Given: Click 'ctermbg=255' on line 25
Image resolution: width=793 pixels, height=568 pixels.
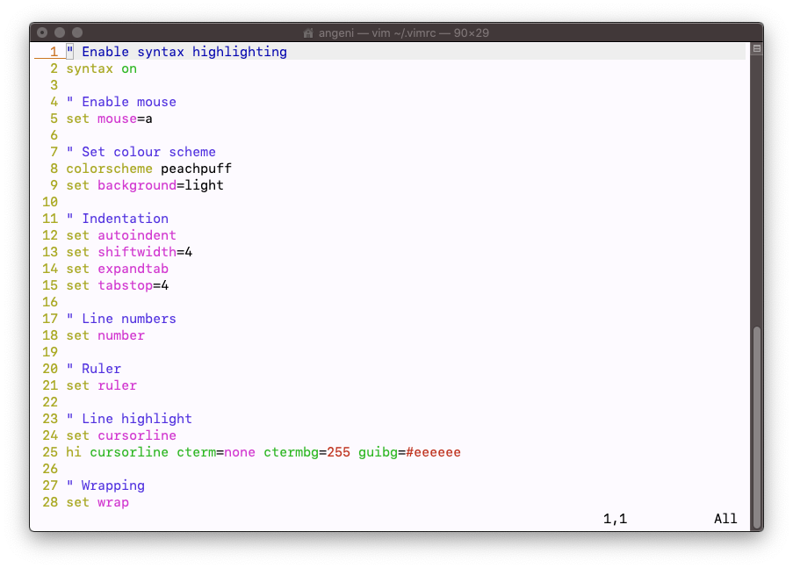Looking at the screenshot, I should [x=307, y=453].
